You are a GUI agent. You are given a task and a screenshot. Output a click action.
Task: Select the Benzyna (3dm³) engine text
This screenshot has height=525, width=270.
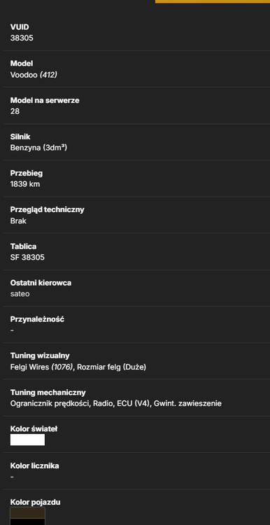38,148
